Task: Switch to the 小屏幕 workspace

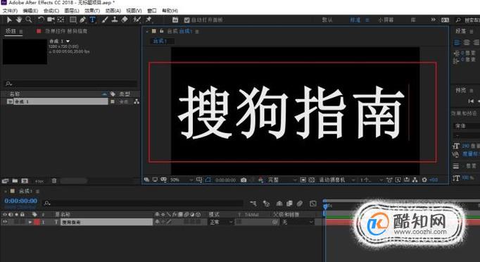Action: pos(386,20)
